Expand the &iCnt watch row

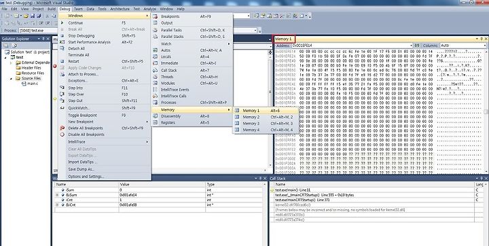pyautogui.click(x=57, y=205)
